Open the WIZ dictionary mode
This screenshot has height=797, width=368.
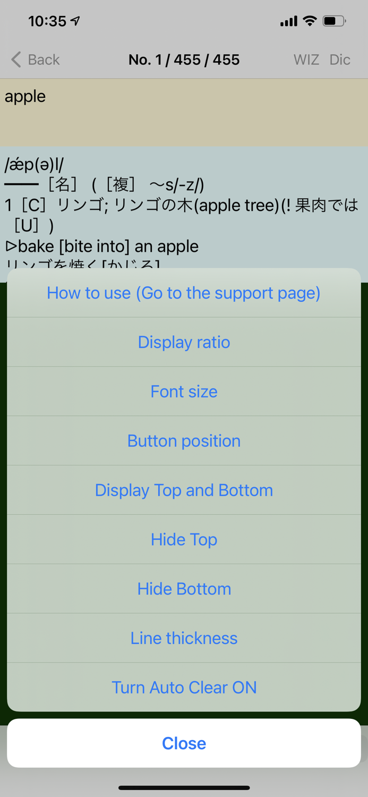tap(306, 60)
